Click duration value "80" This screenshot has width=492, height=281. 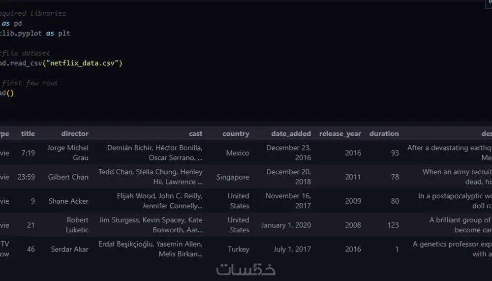click(x=395, y=201)
